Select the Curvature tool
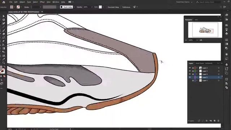The width and height of the screenshot is (231, 130). (x=4, y=23)
